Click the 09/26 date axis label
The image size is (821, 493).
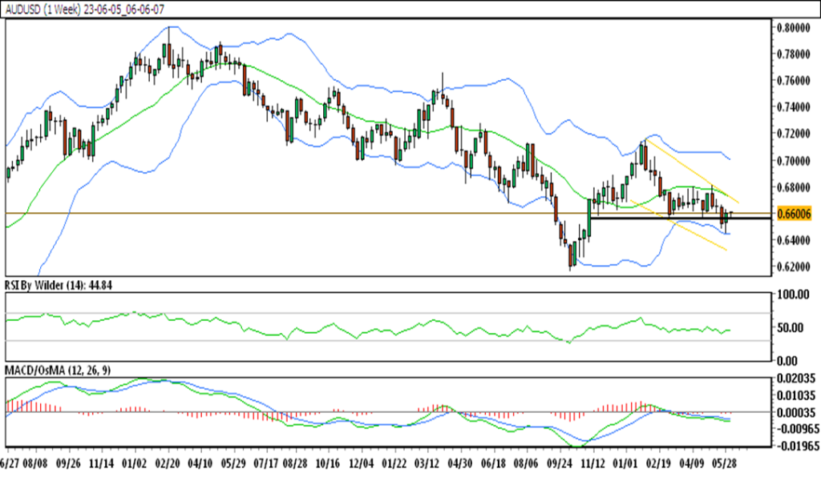click(x=67, y=464)
